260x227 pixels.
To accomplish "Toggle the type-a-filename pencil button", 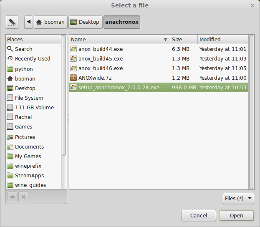I will point(12,22).
